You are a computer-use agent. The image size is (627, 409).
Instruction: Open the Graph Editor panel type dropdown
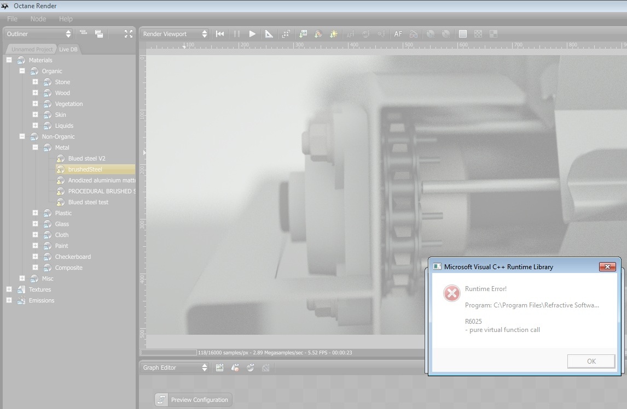(x=175, y=367)
